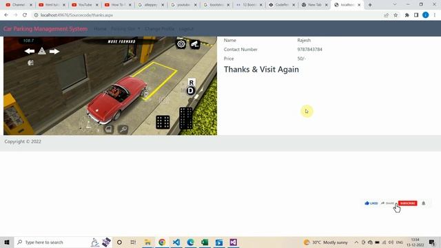Open Visual Studio Code from taskbar
Image resolution: width=441 pixels, height=248 pixels.
point(176,242)
